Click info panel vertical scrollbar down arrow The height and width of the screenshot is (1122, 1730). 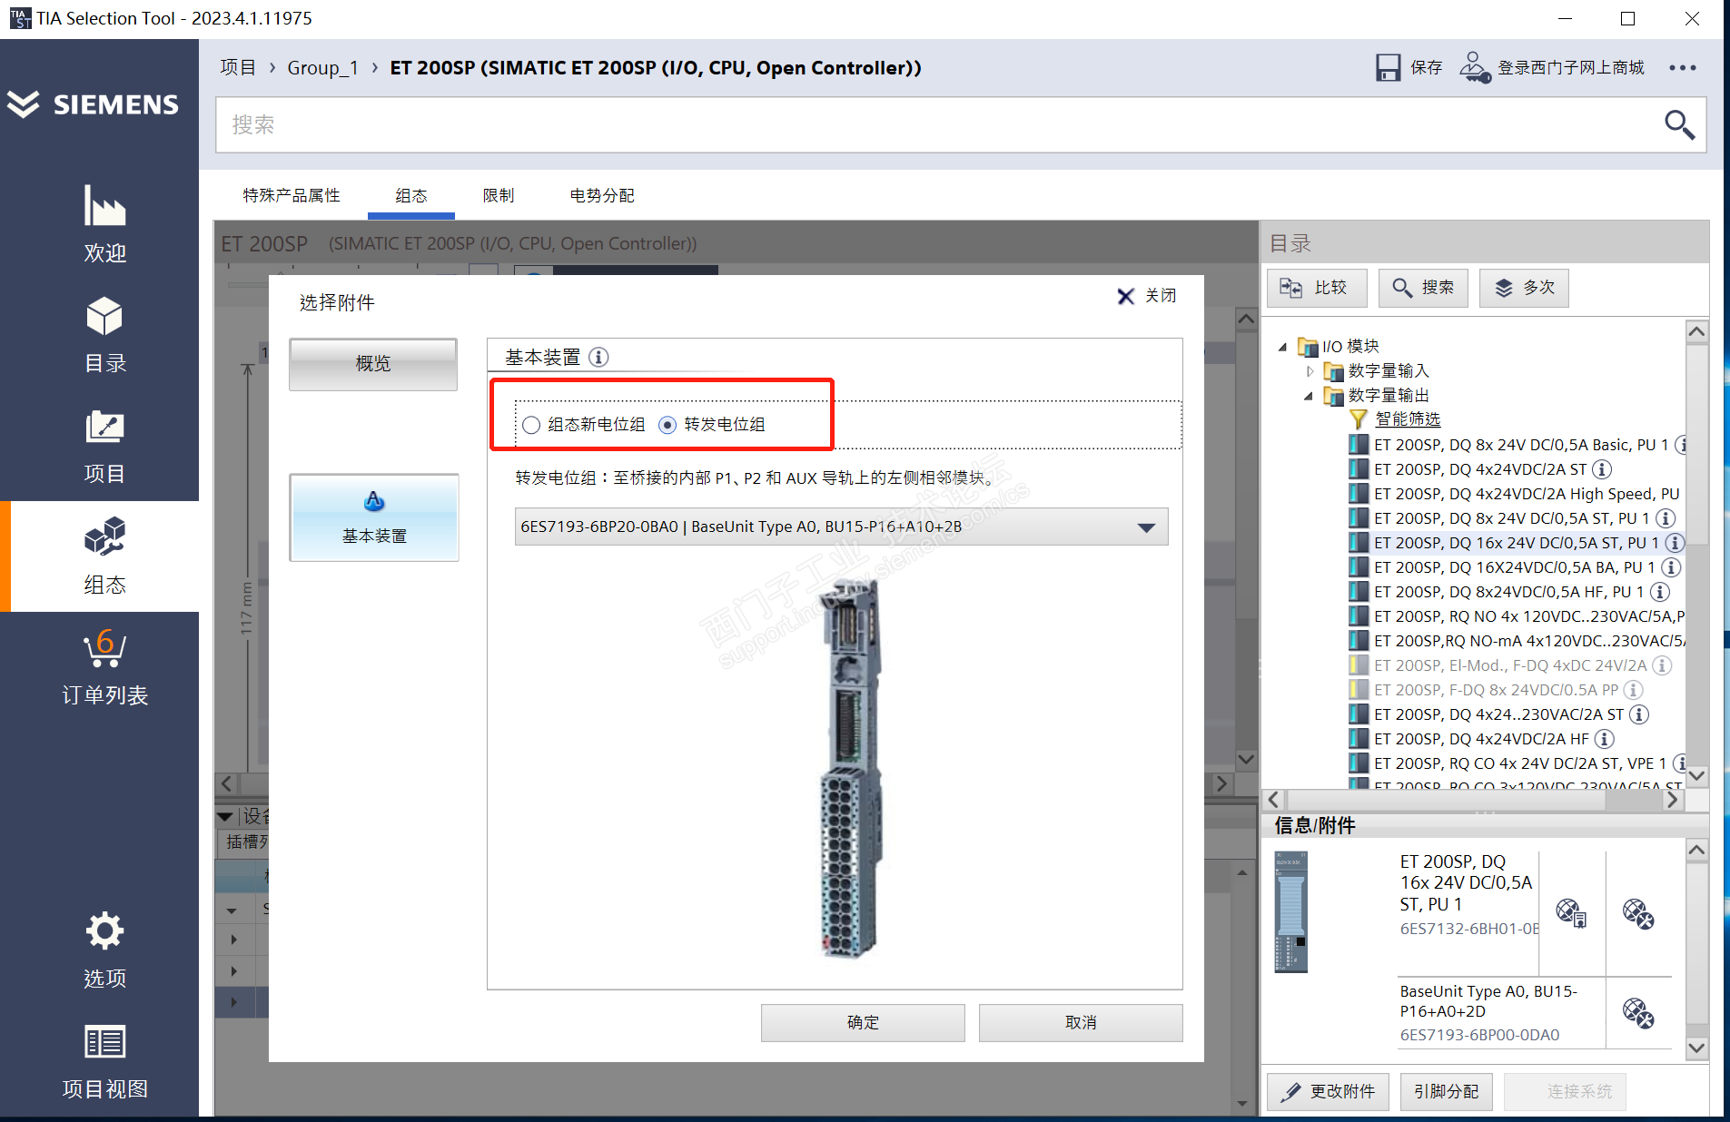point(1696,1048)
